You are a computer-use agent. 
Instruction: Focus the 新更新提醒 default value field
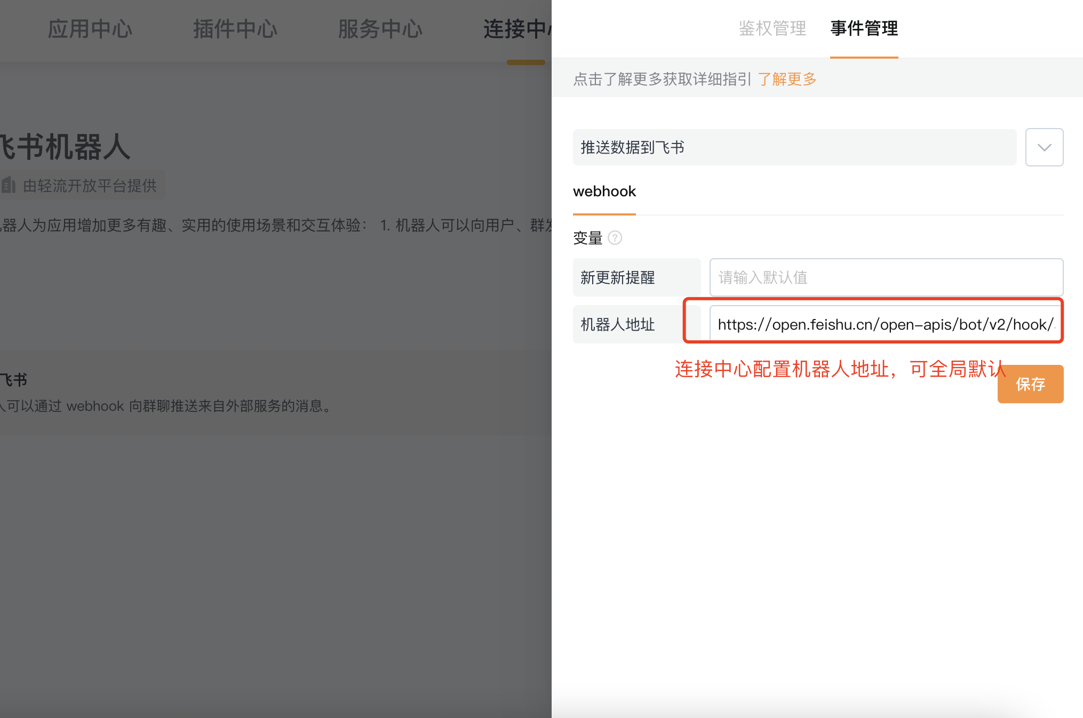pyautogui.click(x=887, y=277)
